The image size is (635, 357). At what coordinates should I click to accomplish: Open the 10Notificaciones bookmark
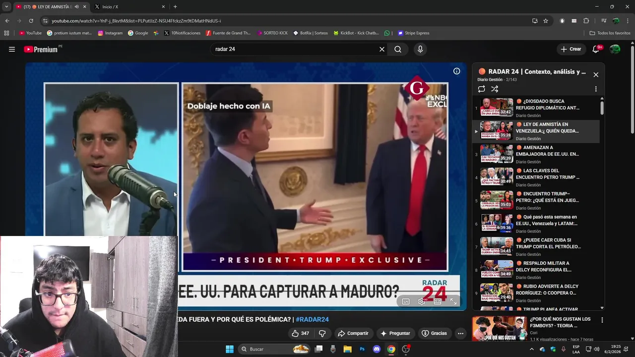pyautogui.click(x=182, y=33)
